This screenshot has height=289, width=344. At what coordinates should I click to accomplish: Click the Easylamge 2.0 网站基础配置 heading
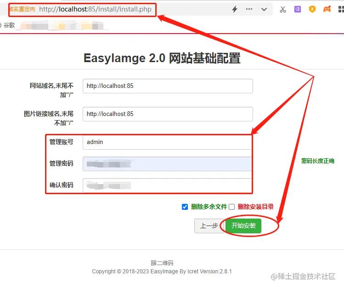coord(162,58)
